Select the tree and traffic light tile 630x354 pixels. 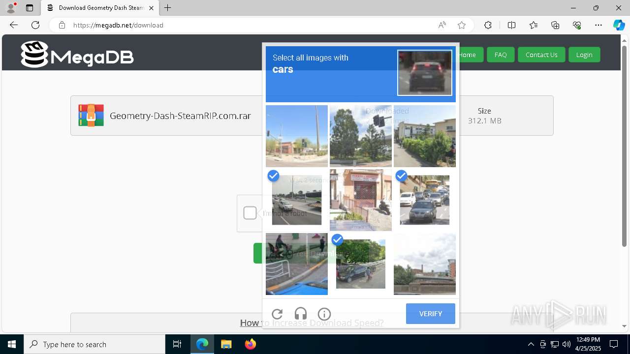[x=361, y=136]
